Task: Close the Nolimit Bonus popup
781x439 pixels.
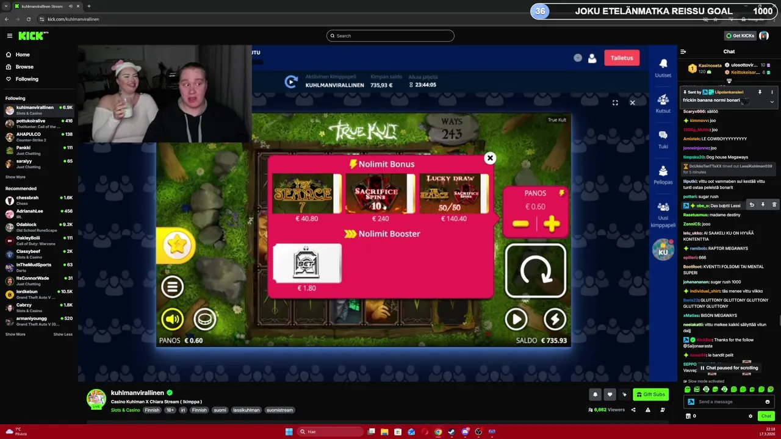Action: tap(489, 159)
